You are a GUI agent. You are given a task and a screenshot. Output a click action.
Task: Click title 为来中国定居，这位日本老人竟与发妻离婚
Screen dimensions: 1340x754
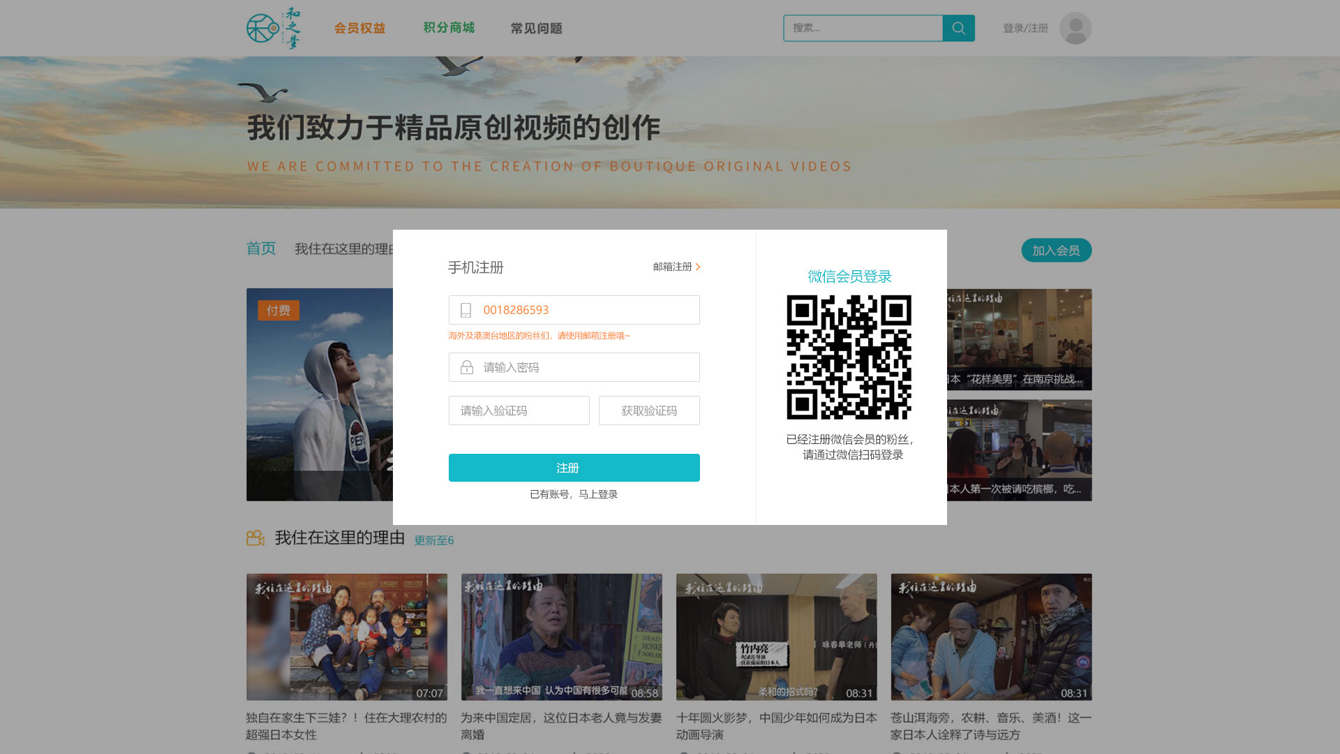[561, 726]
